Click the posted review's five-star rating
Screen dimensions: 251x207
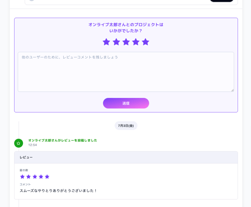(x=35, y=177)
